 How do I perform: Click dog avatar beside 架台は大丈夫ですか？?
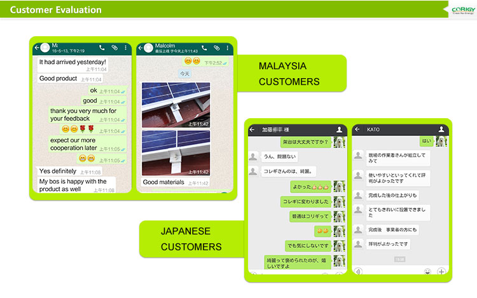(339, 142)
